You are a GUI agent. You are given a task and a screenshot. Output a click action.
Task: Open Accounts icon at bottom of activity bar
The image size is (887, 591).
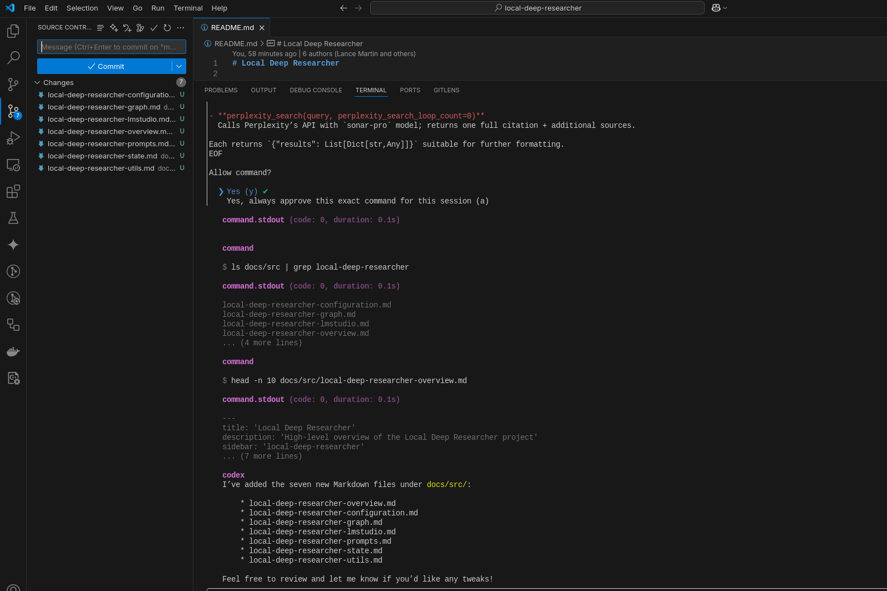pos(13,587)
